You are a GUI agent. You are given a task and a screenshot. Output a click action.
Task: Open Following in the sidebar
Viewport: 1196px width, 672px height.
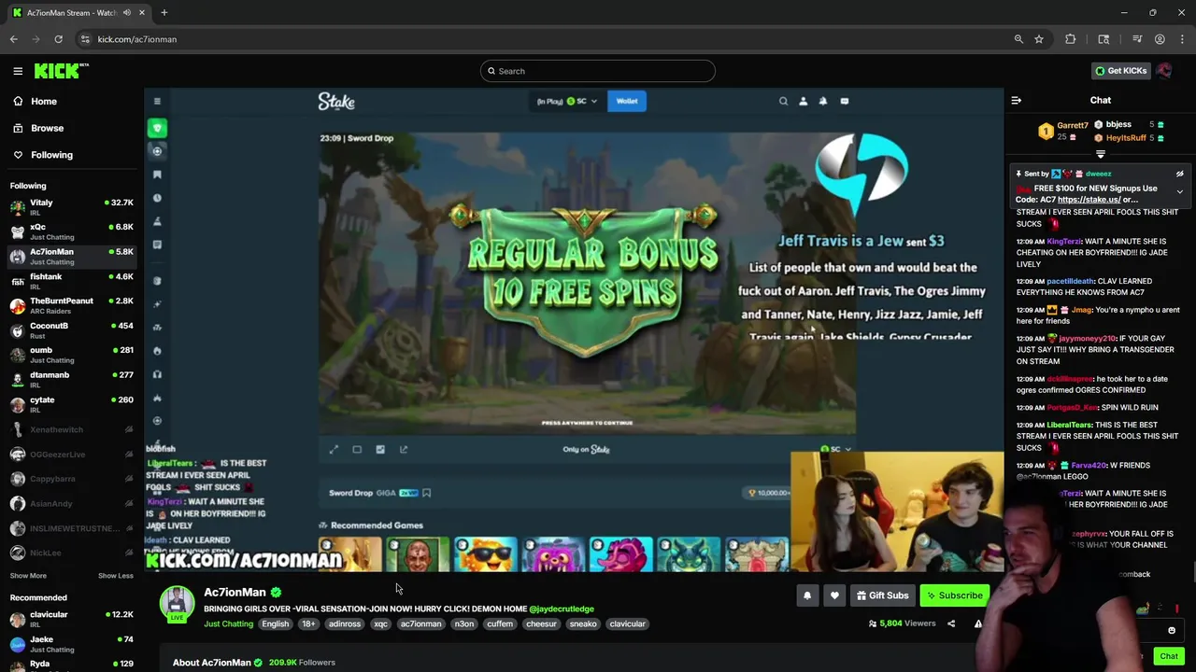(51, 155)
